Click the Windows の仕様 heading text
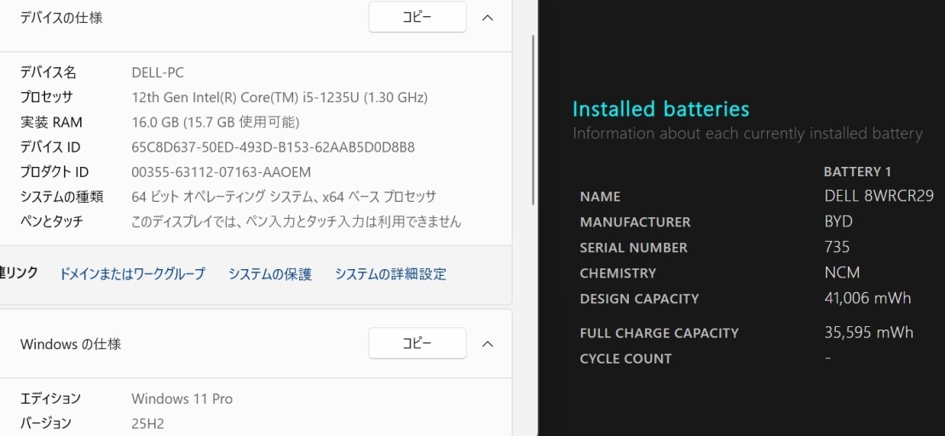This screenshot has height=436, width=945. [x=71, y=344]
